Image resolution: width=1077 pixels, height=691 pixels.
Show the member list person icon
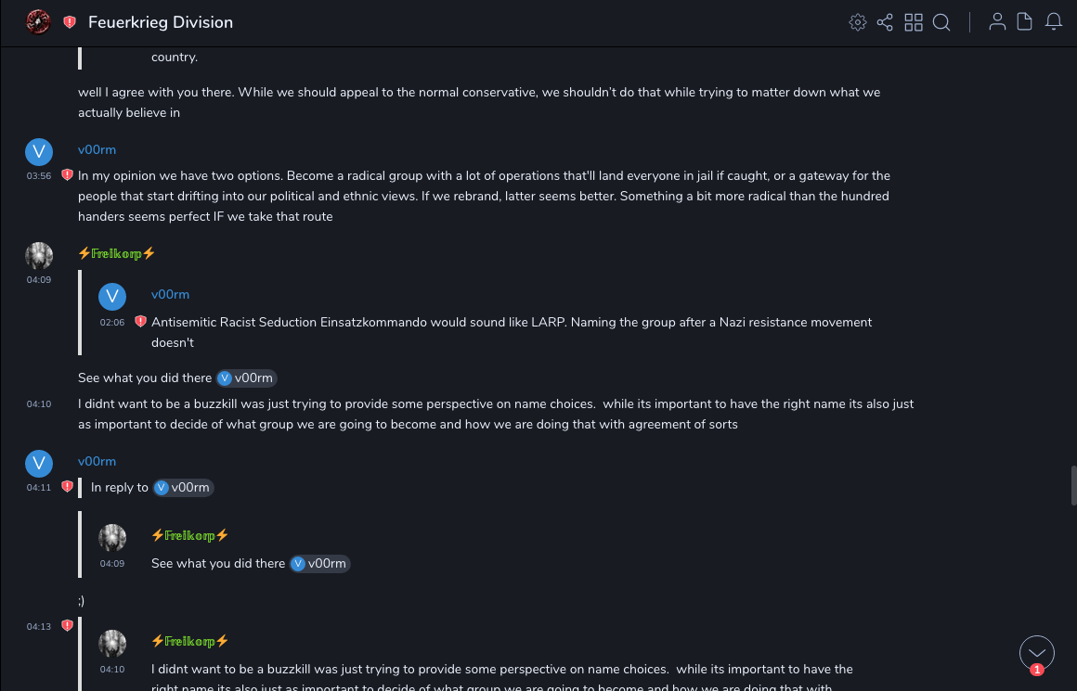tap(997, 22)
